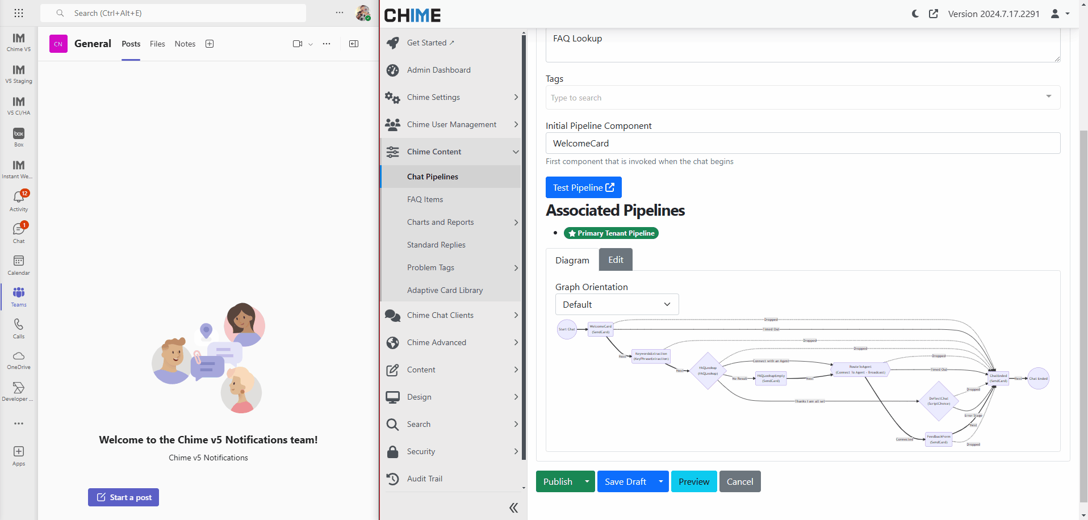1088x520 pixels.
Task: Open Developer Portal in Teams rail
Action: (19, 392)
